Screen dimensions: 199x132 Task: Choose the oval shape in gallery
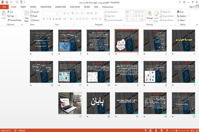tap(139, 12)
